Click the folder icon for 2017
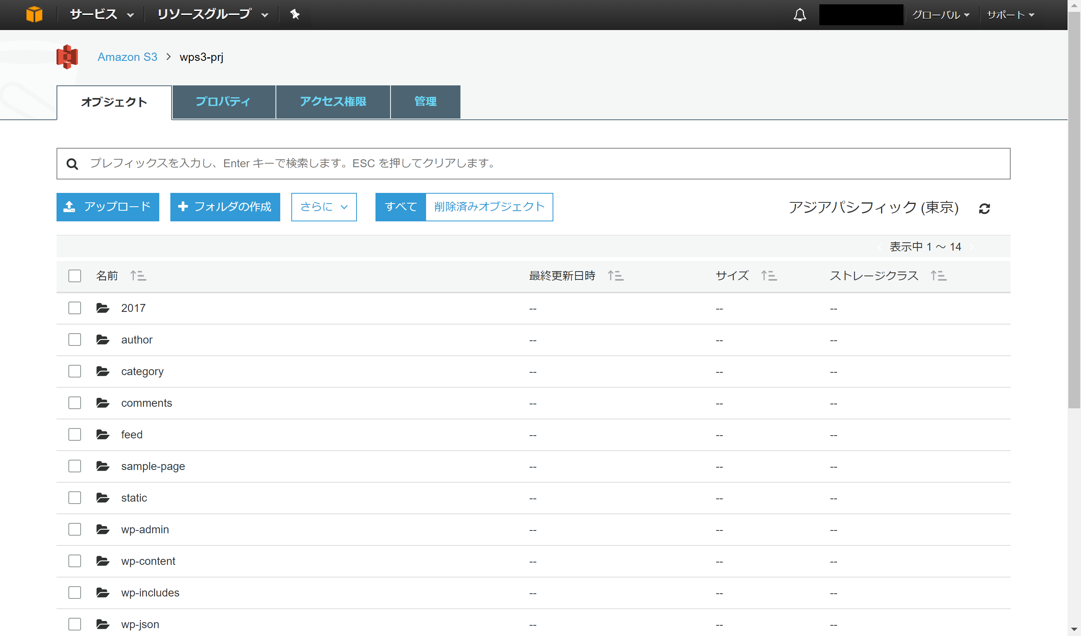This screenshot has height=636, width=1081. tap(102, 308)
